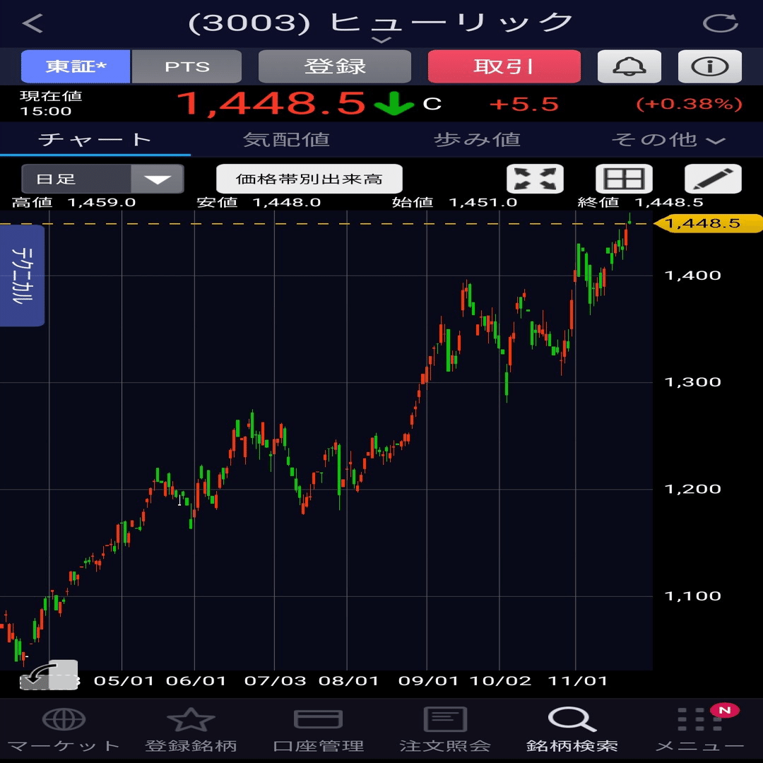Expand chart to fullscreen
The image size is (763, 763).
coord(535,179)
